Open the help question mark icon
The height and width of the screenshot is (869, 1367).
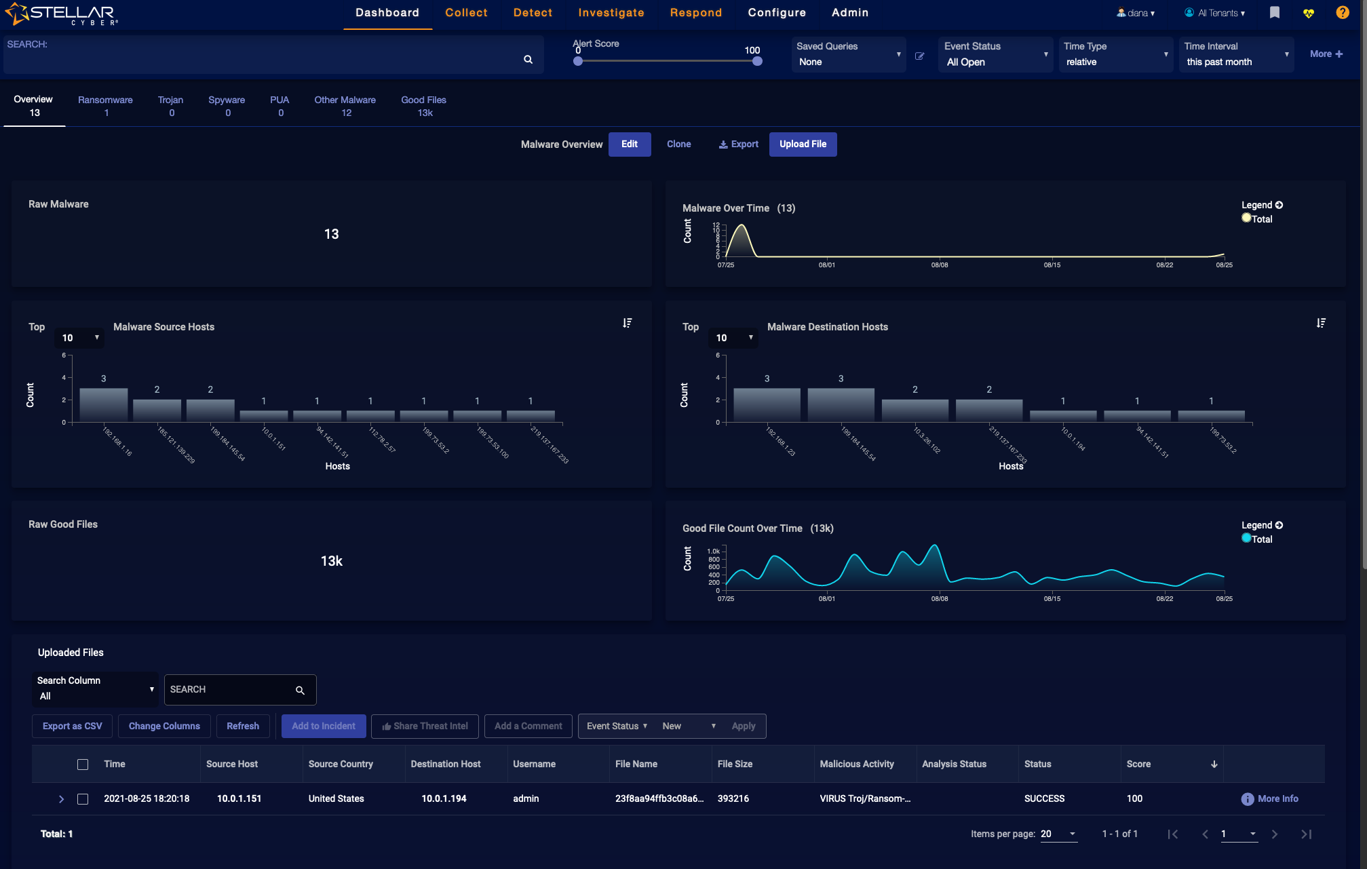(x=1342, y=13)
